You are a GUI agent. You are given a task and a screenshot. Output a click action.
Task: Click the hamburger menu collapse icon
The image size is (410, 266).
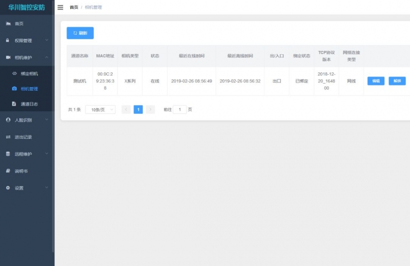[60, 7]
